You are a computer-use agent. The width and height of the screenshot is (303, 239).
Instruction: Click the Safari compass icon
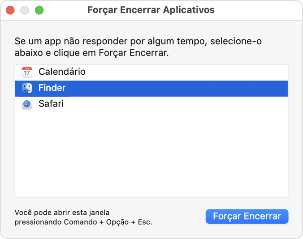coord(27,104)
